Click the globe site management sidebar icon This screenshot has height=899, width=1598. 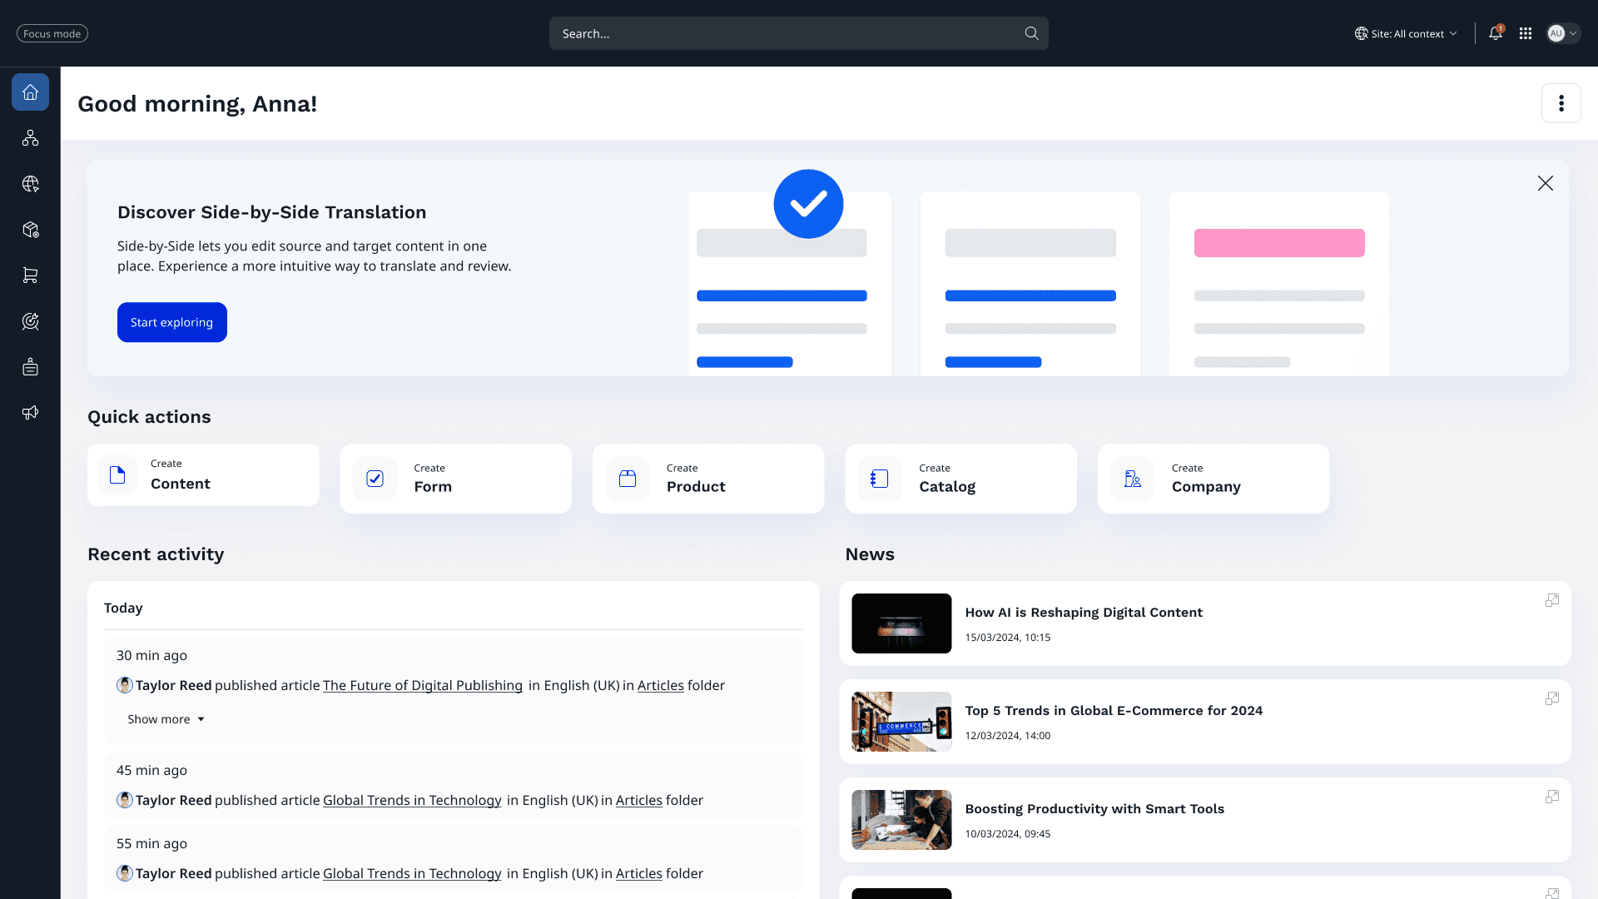click(30, 184)
